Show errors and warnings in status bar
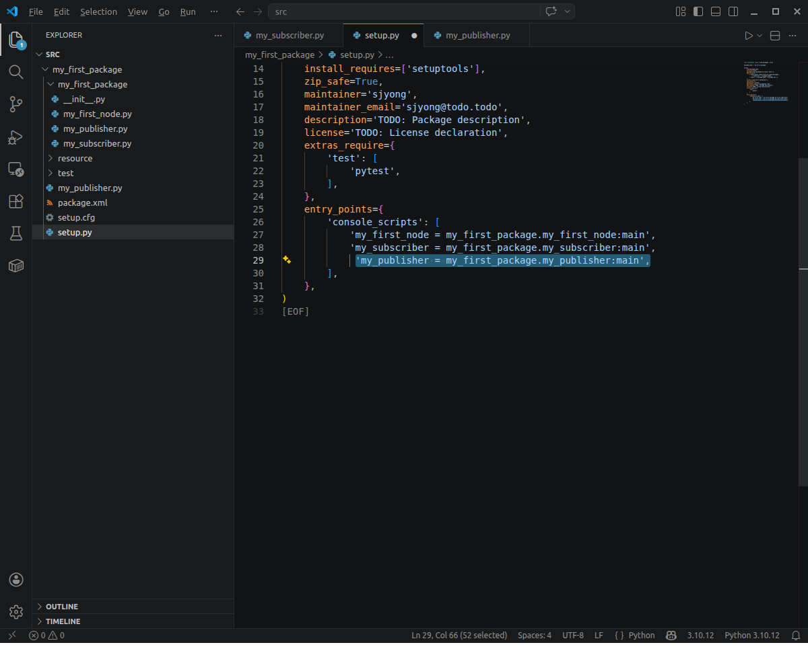This screenshot has width=808, height=649. point(46,635)
